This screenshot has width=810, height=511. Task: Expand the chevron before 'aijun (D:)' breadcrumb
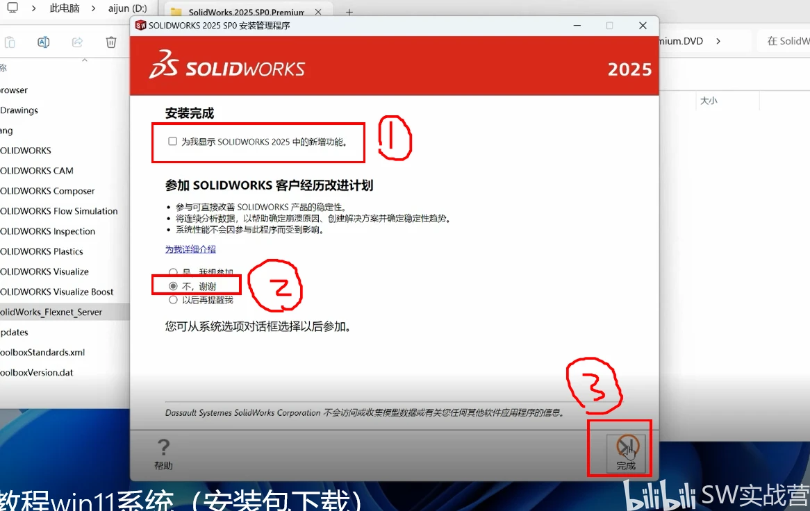tap(94, 8)
